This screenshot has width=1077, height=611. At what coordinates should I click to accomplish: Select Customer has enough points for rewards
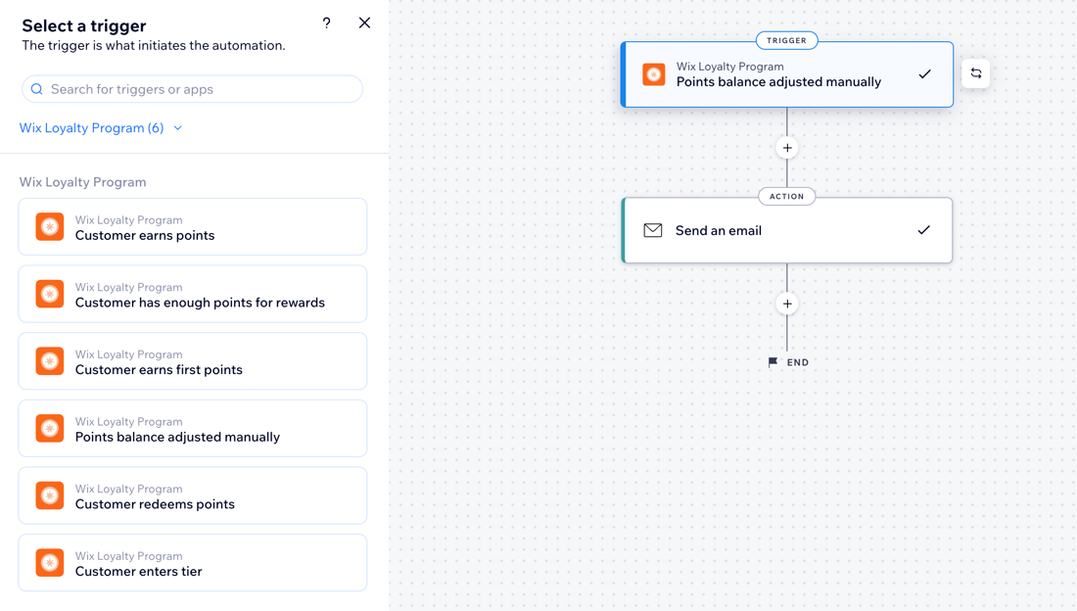(x=192, y=294)
